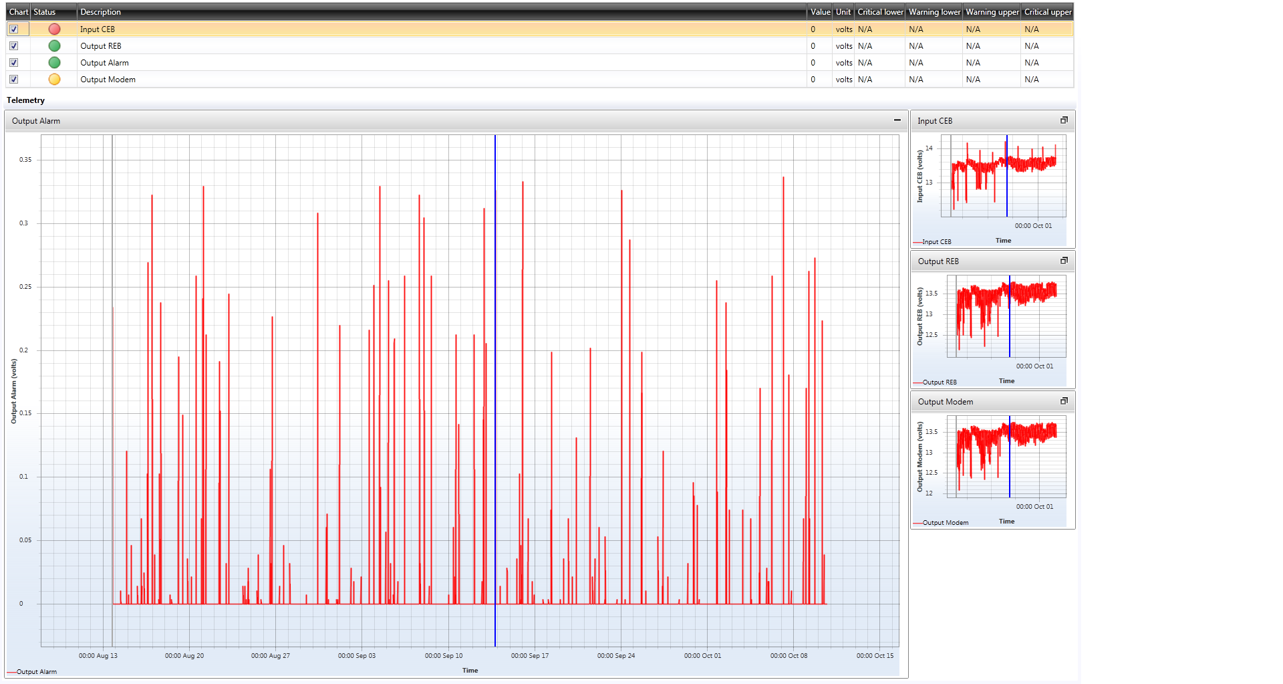The image size is (1283, 684).
Task: Click the Critical lower column header
Action: [880, 12]
